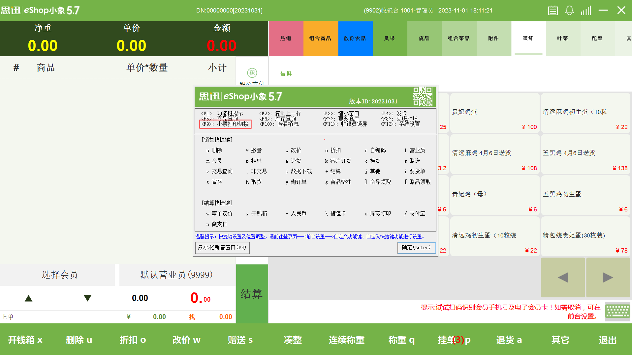Viewport: 632px width, 355px height.
Task: Switch to 组合菜品 category tab
Action: click(459, 39)
